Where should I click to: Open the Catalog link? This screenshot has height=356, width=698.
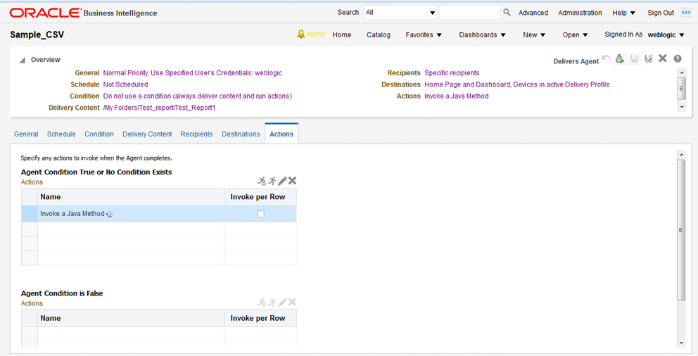(x=379, y=34)
